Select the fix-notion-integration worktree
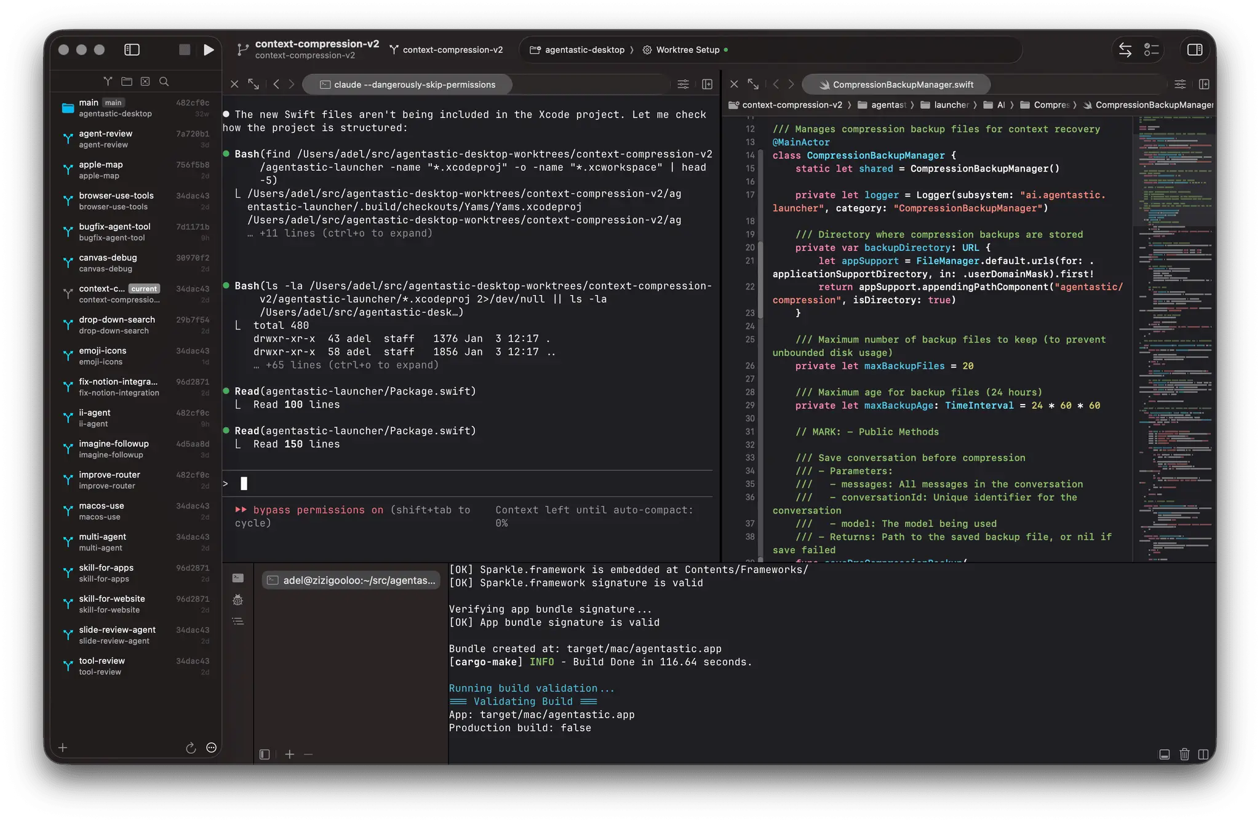The height and width of the screenshot is (822, 1260). (x=136, y=387)
